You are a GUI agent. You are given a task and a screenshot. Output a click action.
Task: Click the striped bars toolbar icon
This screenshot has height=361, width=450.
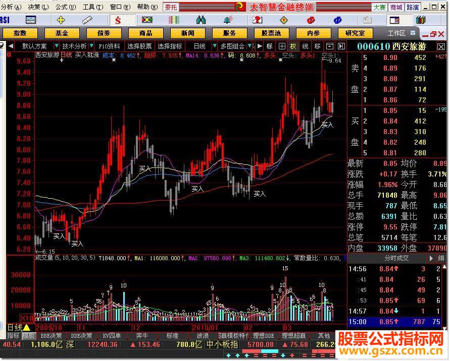(174, 20)
